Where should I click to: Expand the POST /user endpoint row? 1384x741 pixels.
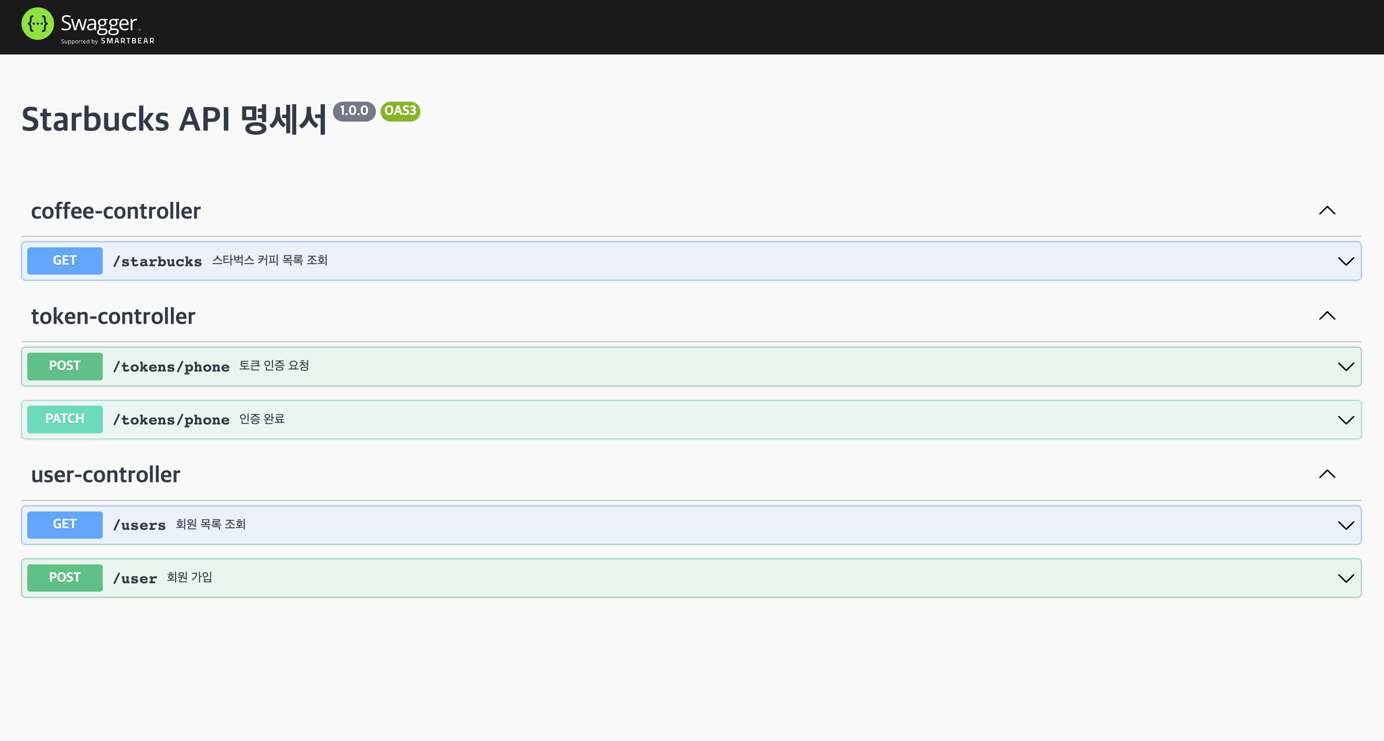(x=1346, y=579)
